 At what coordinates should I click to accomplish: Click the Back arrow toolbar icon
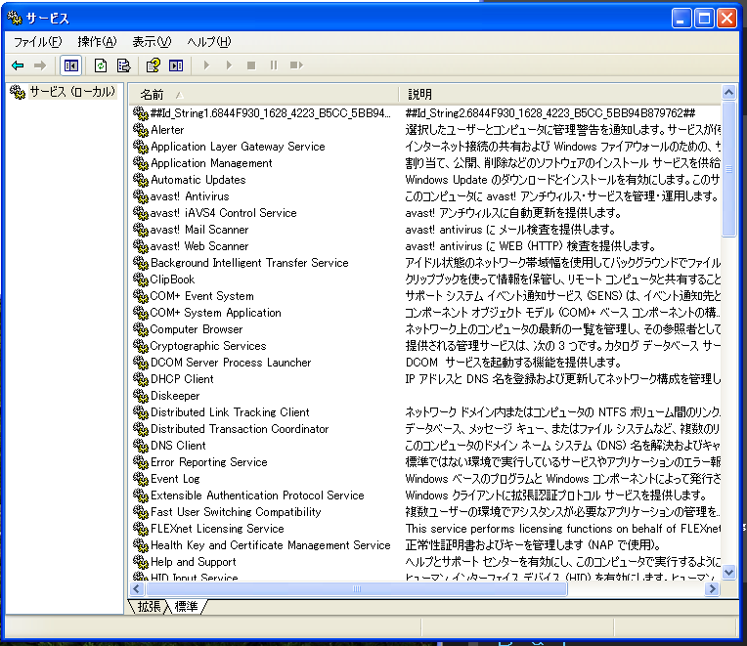tap(18, 65)
